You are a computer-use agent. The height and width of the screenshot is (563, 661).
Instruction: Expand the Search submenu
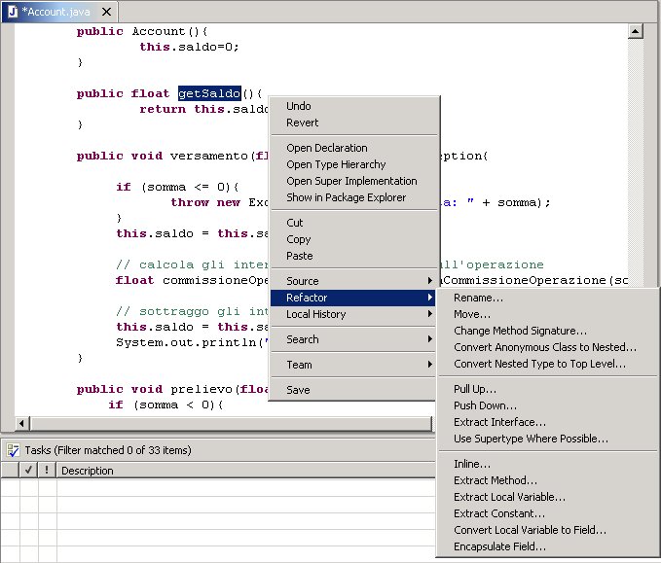click(352, 339)
